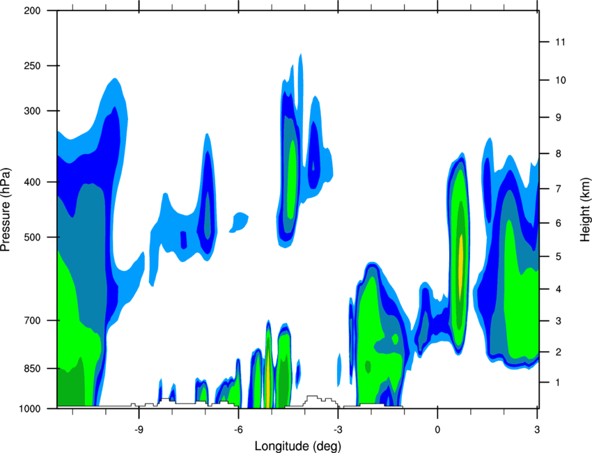Pick the 6 km height tick label
592x453 pixels.
[x=558, y=223]
